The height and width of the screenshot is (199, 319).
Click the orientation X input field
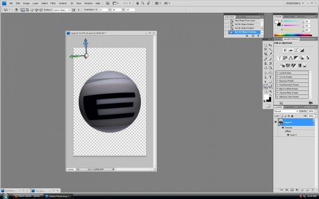pos(103,10)
